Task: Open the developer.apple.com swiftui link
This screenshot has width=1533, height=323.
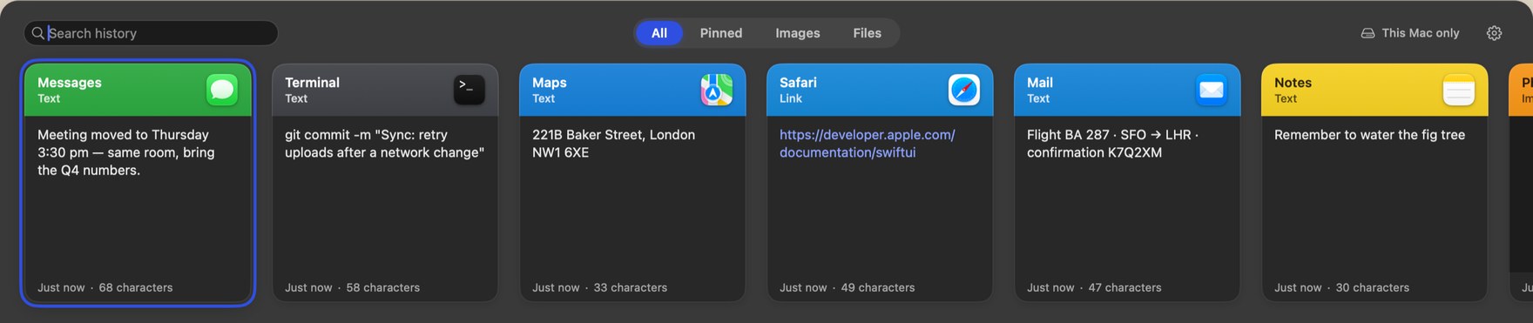Action: (x=868, y=144)
